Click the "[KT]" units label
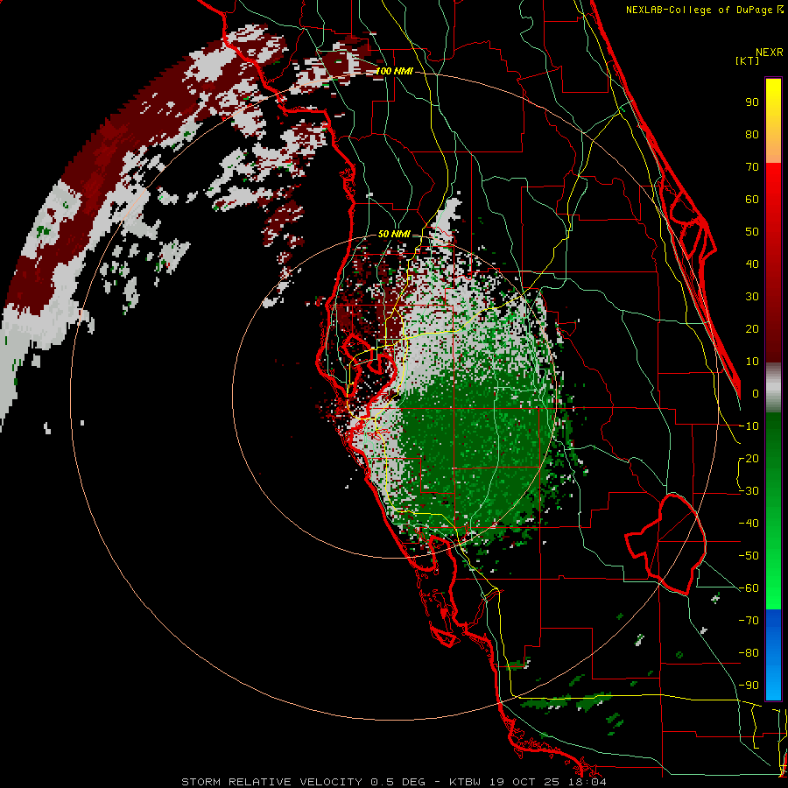 [x=748, y=60]
